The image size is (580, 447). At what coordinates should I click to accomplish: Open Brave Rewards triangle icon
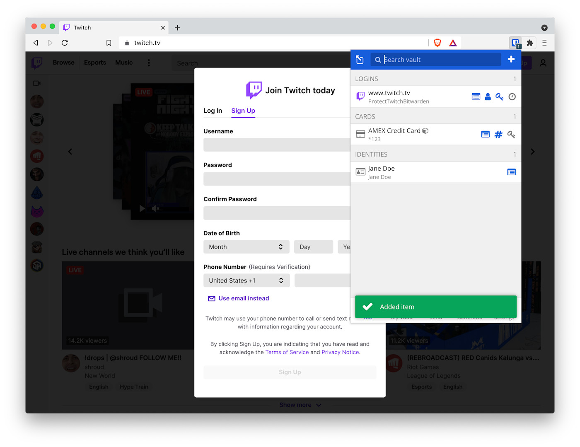(x=453, y=42)
